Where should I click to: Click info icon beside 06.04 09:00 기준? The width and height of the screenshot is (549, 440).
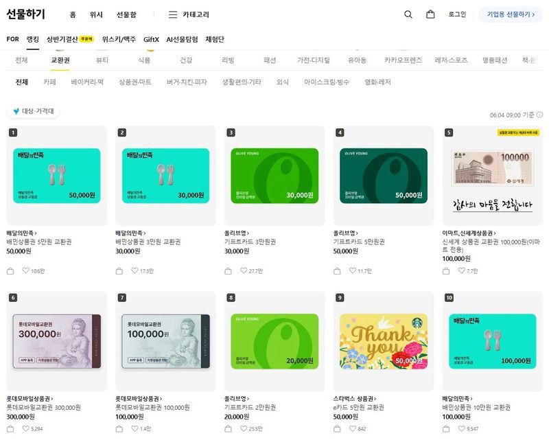[x=540, y=115]
